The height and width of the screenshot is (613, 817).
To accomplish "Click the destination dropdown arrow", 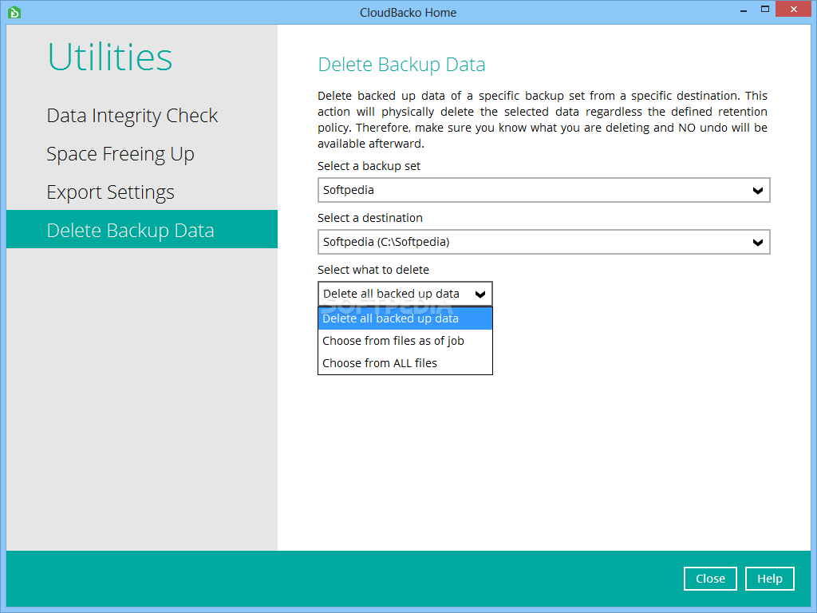I will [x=758, y=243].
